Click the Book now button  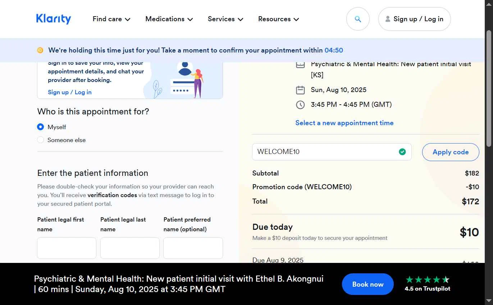pos(368,284)
